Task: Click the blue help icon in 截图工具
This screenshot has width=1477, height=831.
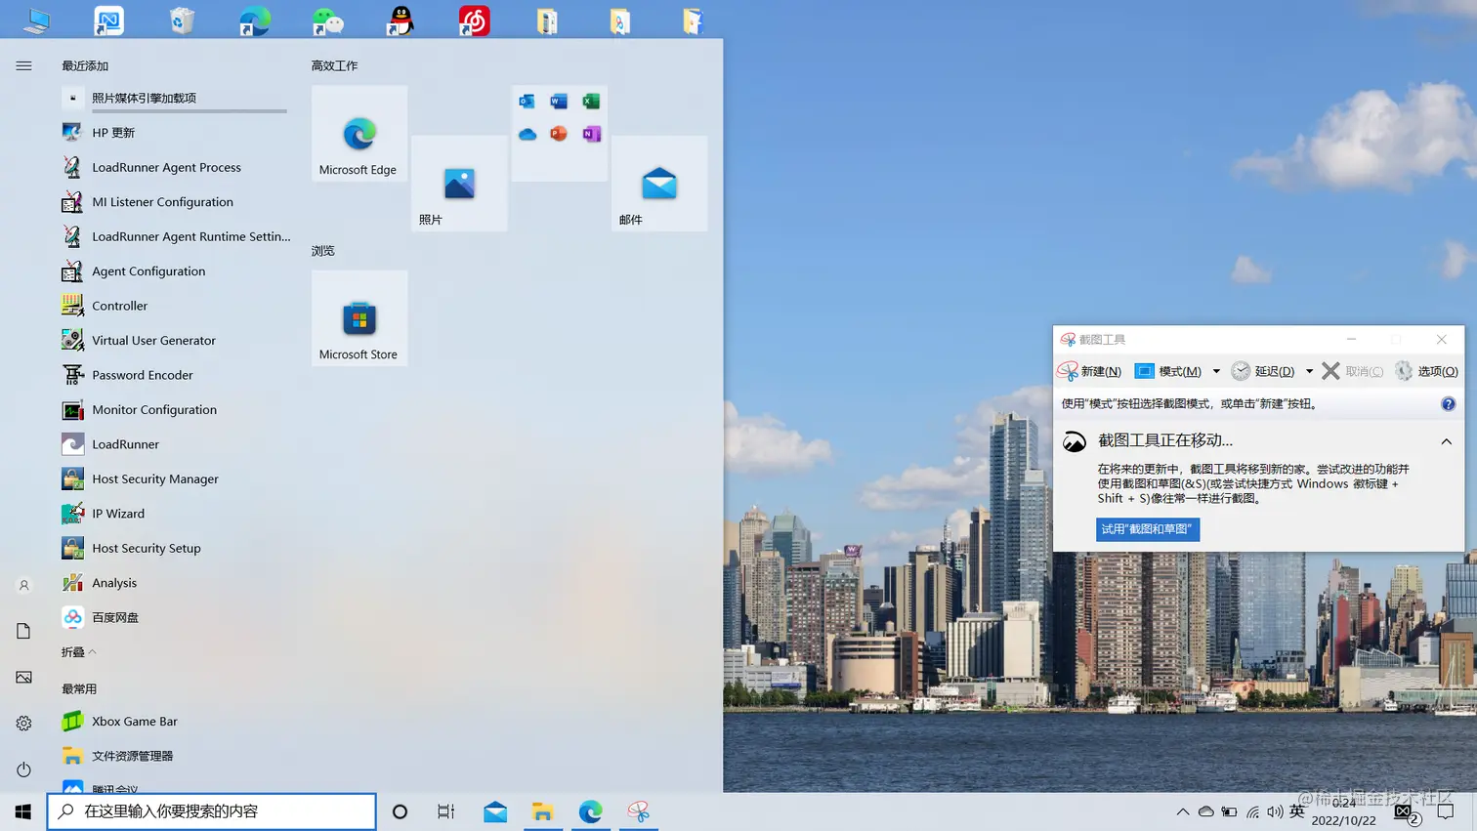Action: 1448,403
